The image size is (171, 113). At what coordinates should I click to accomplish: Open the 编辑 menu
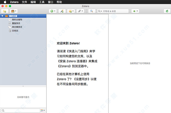(33, 2)
